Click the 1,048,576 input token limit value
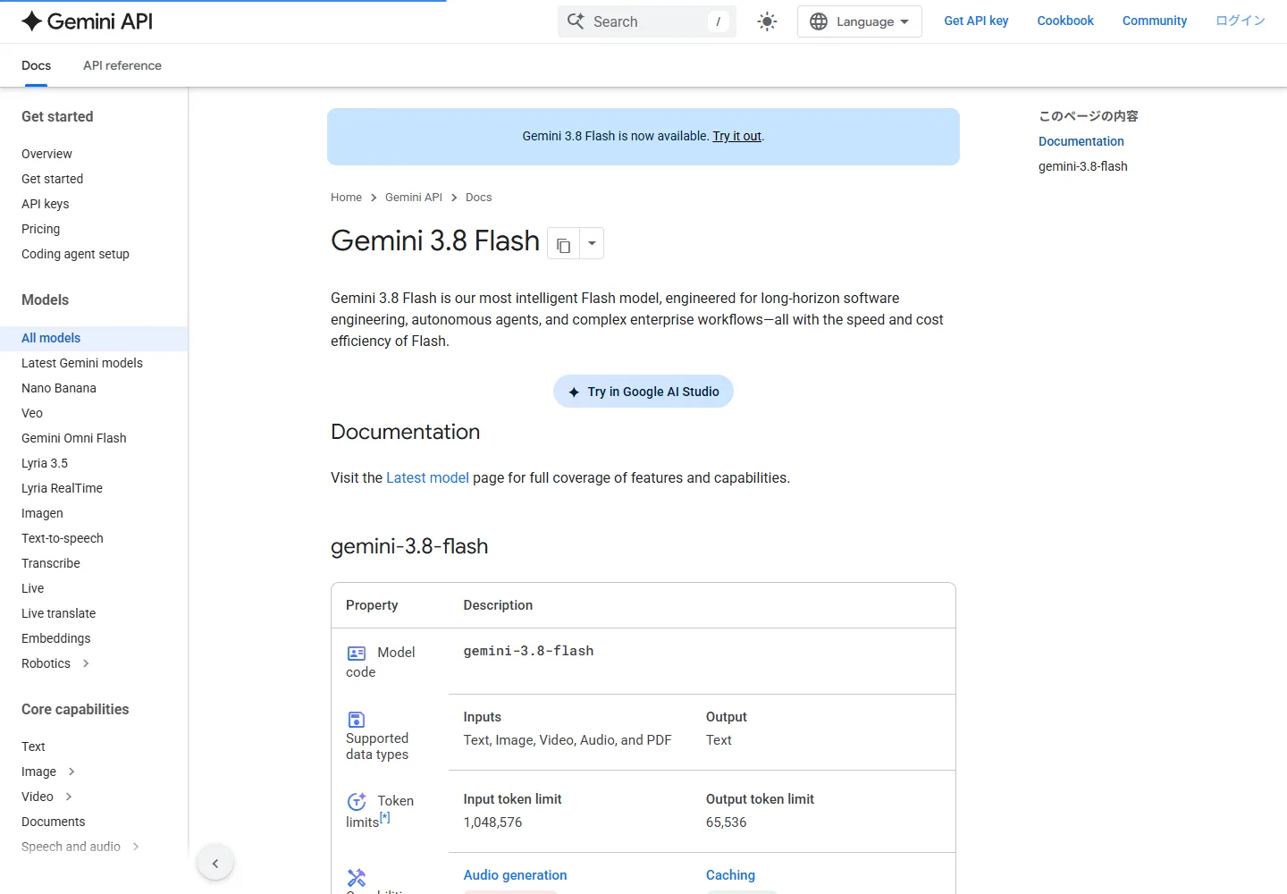The width and height of the screenshot is (1287, 894). tap(492, 822)
